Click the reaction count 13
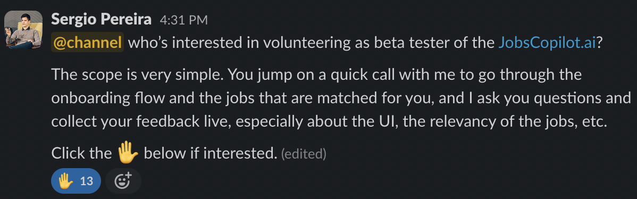The width and height of the screenshot is (637, 199). (x=87, y=181)
